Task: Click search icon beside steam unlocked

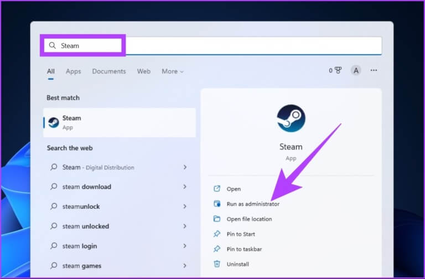Action: coord(54,226)
